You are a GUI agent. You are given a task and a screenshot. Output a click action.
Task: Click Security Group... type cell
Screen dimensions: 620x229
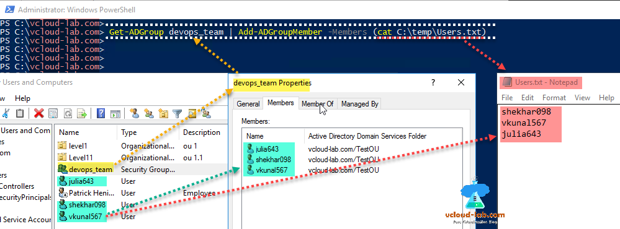148,170
